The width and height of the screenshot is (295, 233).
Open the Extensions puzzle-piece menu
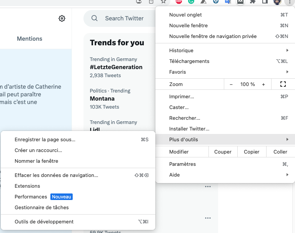point(253,2)
